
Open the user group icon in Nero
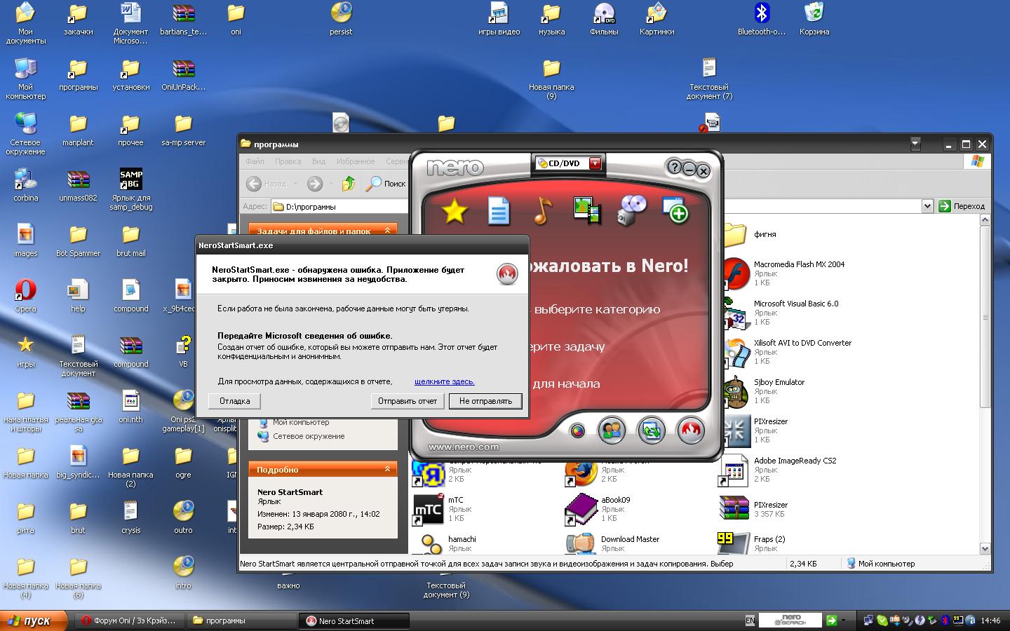tap(612, 430)
